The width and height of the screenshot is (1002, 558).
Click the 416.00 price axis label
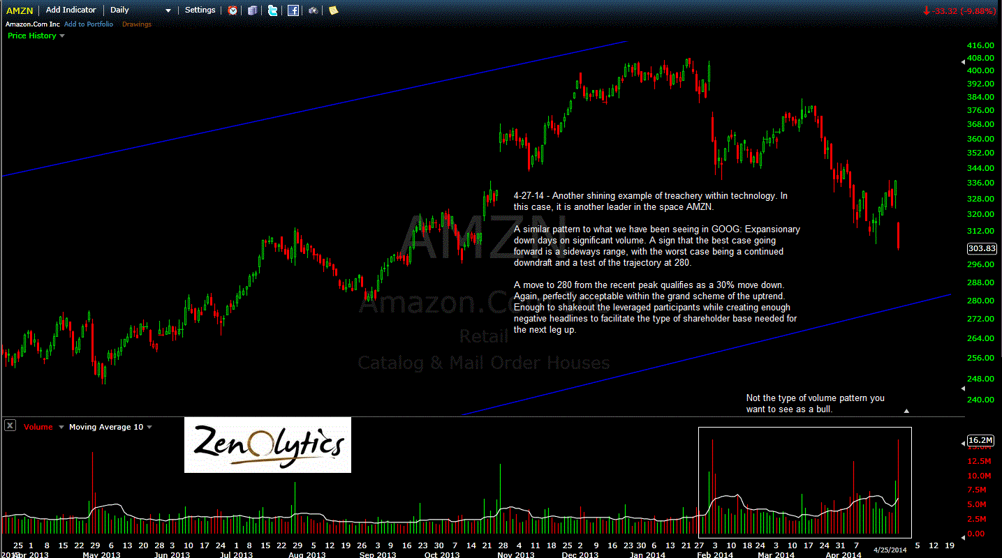pos(982,44)
